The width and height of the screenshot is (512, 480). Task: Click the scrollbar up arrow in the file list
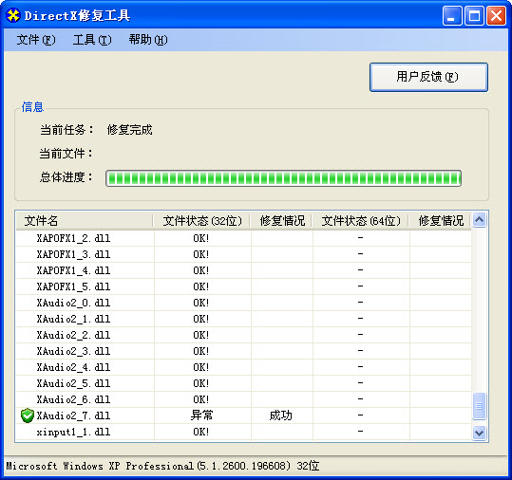tap(479, 220)
